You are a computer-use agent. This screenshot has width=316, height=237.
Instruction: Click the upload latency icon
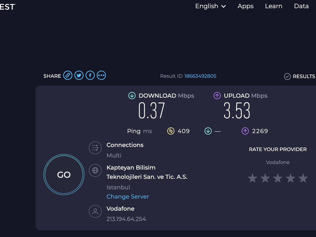[x=245, y=131]
